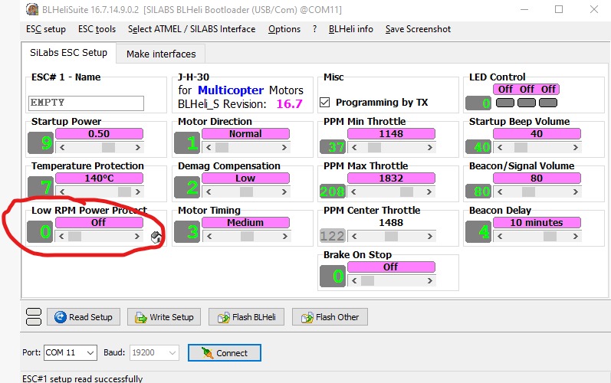This screenshot has width=611, height=383.
Task: Open Select ATMEL / SILABS Interface menu
Action: [192, 29]
